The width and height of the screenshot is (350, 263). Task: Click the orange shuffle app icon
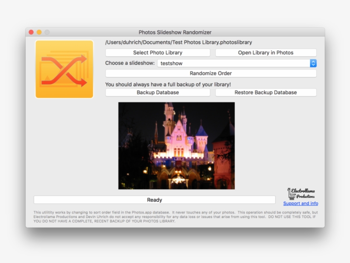pos(64,69)
